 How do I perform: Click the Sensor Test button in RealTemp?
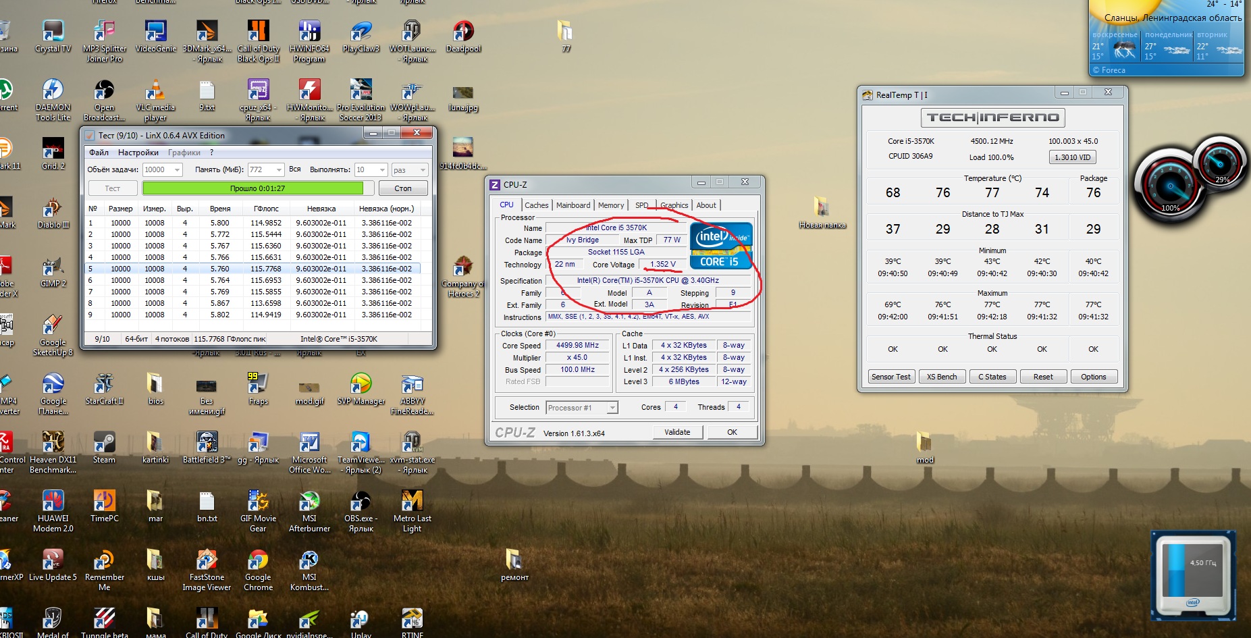click(x=890, y=377)
